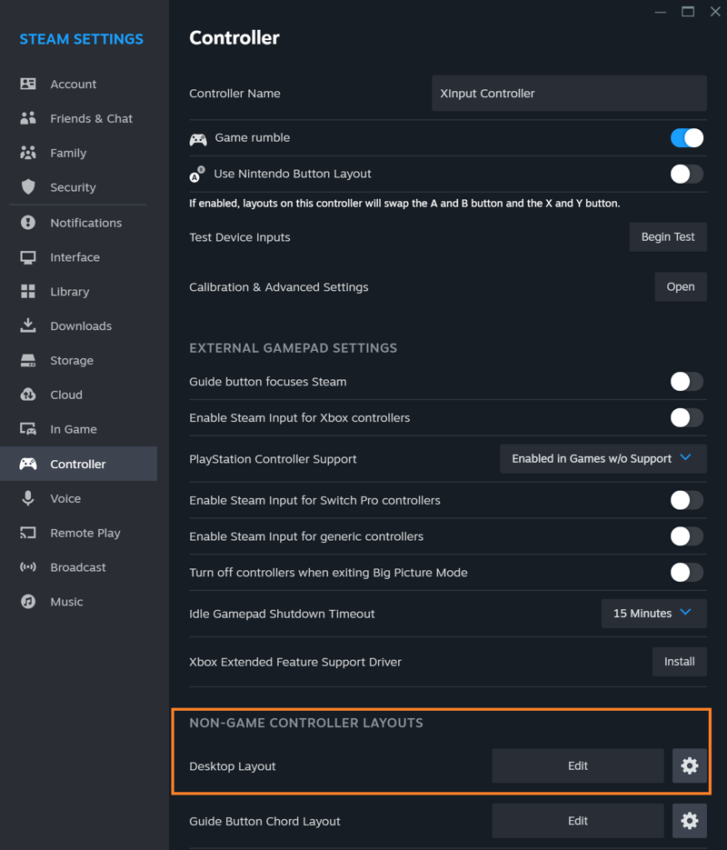Open the Security shield icon
The height and width of the screenshot is (850, 727).
[x=28, y=187]
